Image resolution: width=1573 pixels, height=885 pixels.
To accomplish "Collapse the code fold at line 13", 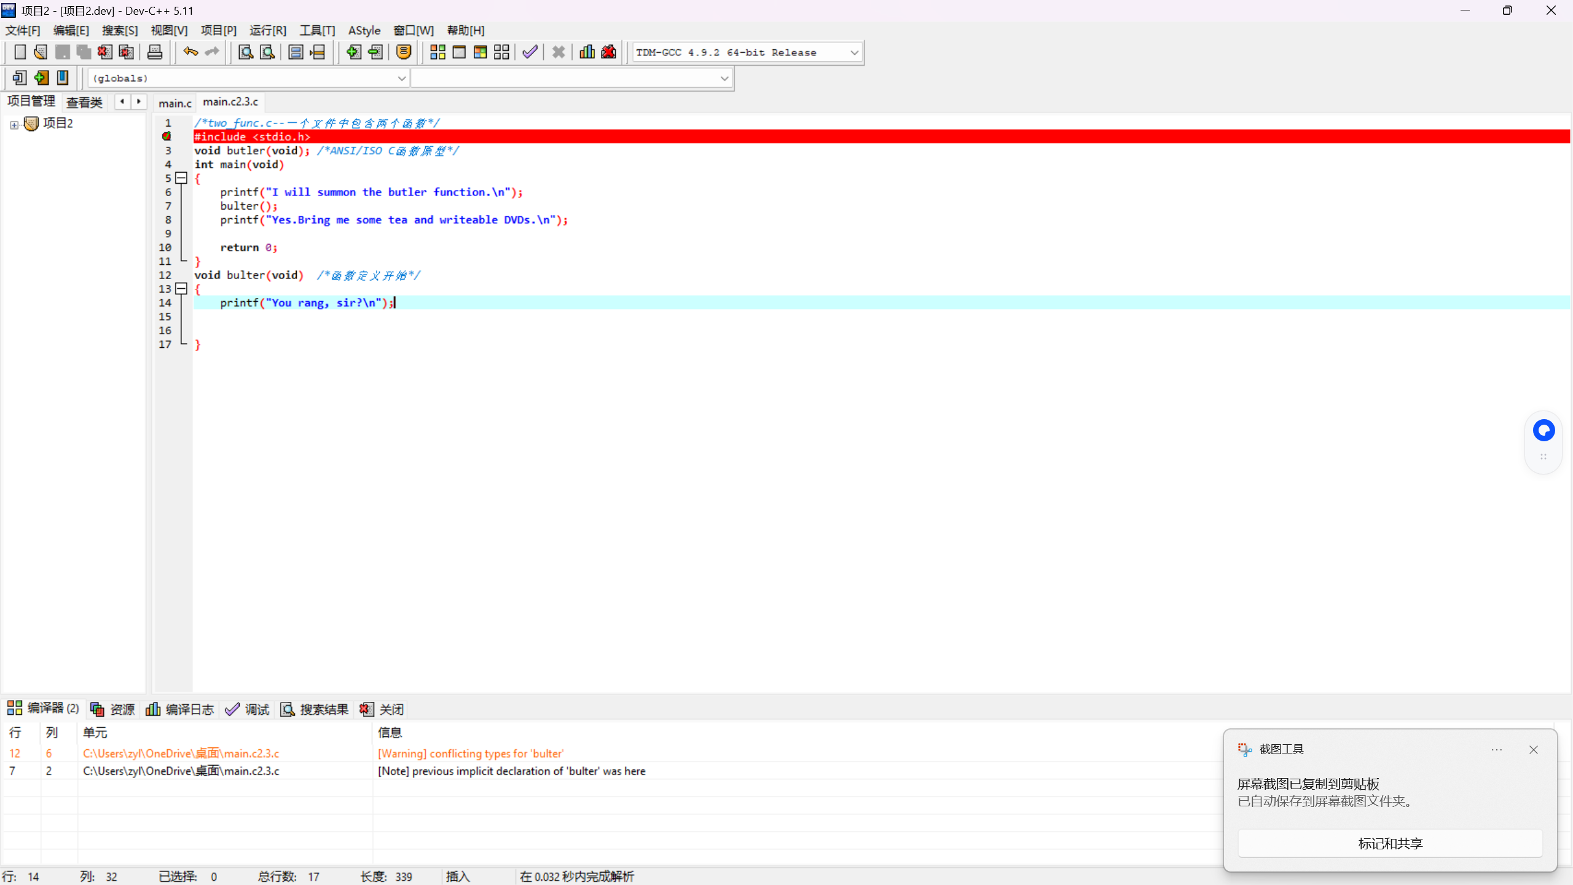I will pyautogui.click(x=181, y=289).
